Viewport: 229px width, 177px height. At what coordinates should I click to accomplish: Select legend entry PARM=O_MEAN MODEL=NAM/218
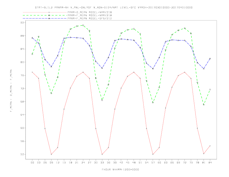[x=90, y=12]
